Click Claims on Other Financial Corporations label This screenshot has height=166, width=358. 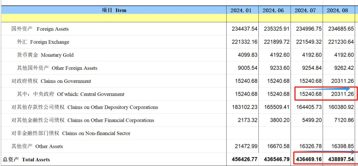(x=82, y=120)
